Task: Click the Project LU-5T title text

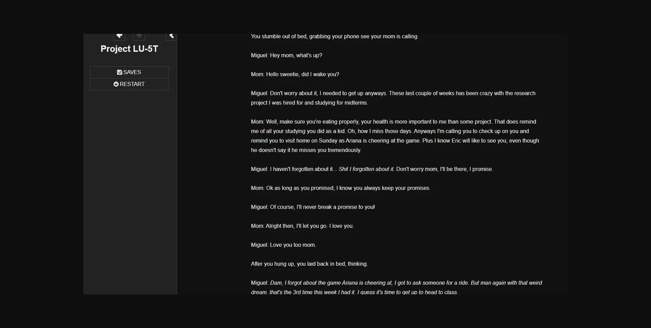Action: (x=129, y=49)
